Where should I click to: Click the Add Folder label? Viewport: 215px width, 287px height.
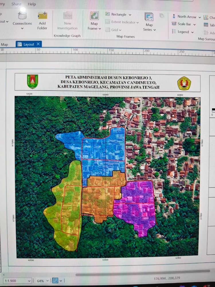42,26
